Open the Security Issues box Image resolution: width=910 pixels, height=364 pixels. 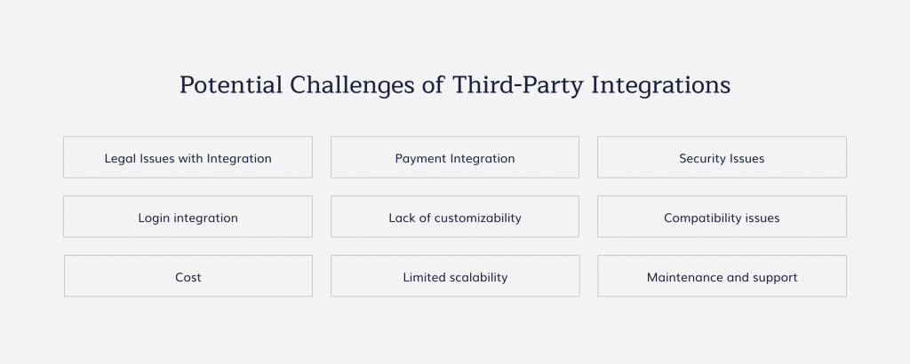(722, 157)
